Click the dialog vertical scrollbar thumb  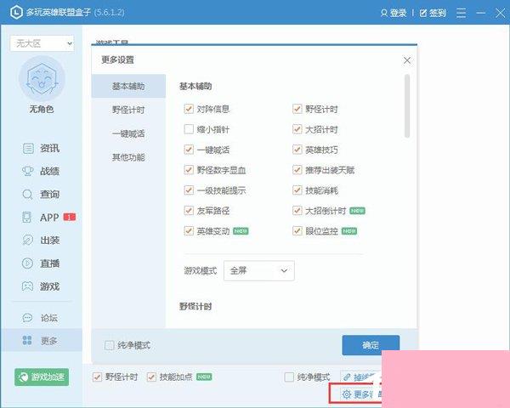[x=407, y=106]
